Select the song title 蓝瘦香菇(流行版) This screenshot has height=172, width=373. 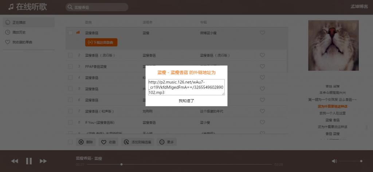(100, 55)
